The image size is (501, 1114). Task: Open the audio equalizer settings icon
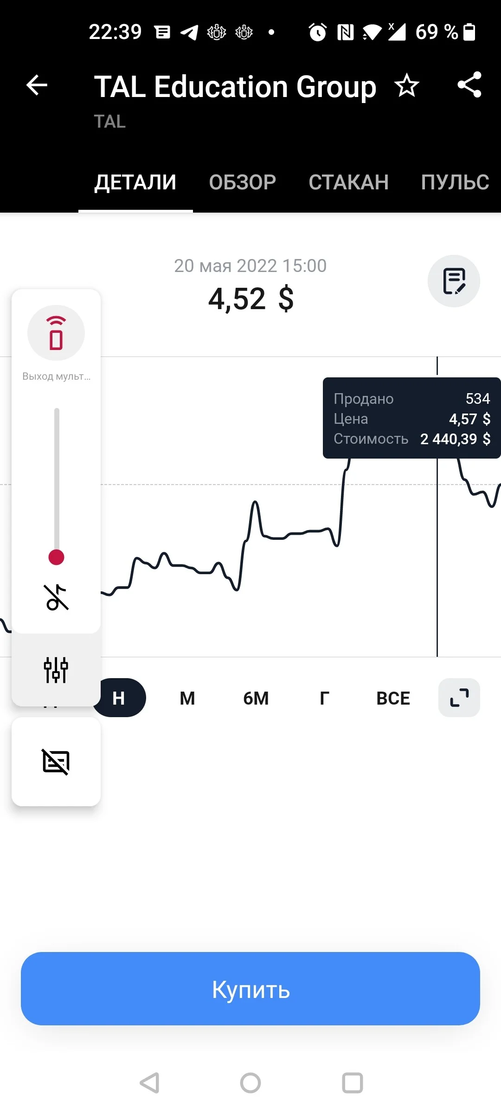point(56,670)
